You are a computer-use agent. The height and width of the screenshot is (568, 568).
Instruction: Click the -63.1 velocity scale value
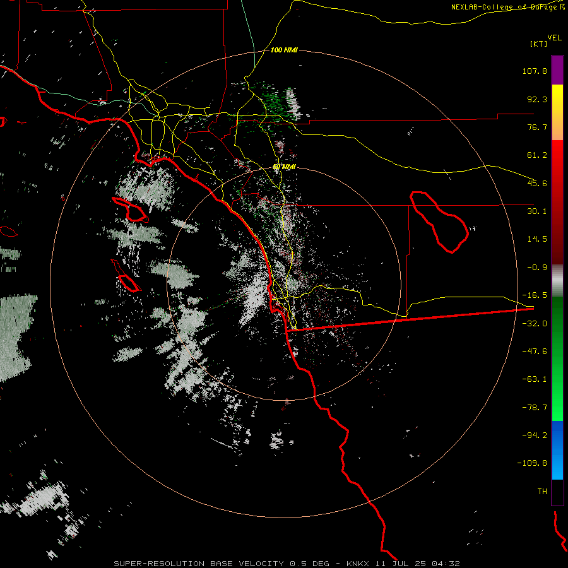[x=535, y=379]
